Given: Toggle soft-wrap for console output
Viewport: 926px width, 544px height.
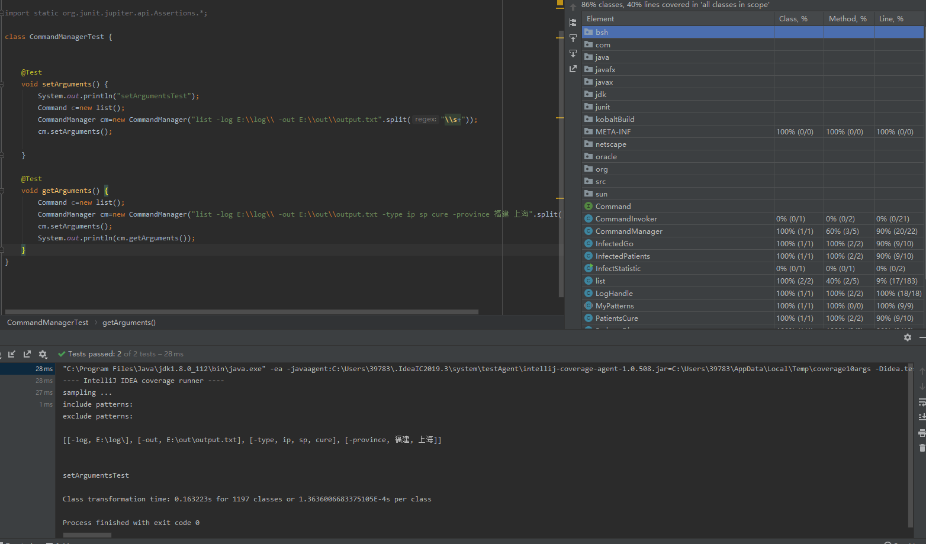Looking at the screenshot, I should pos(922,402).
